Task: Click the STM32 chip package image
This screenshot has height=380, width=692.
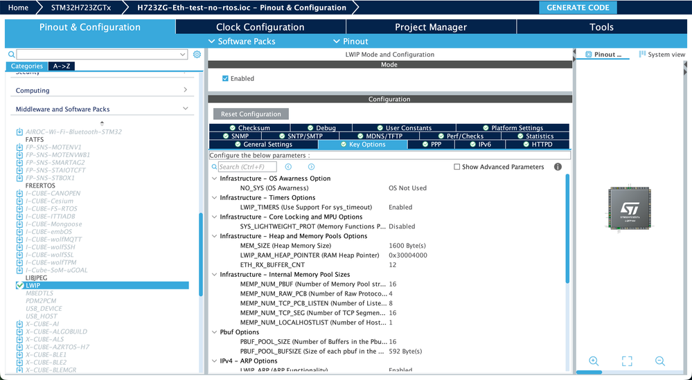Action: tap(630, 208)
